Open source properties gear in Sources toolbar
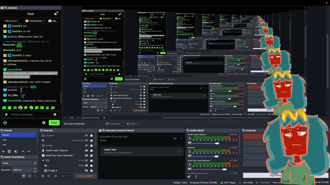Screen dimensions: 330x185 click(55, 176)
